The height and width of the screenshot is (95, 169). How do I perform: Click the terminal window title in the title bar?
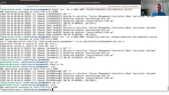click(84, 2)
